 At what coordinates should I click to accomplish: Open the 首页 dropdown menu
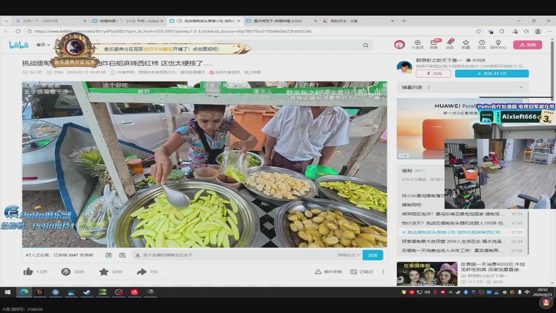(x=43, y=45)
